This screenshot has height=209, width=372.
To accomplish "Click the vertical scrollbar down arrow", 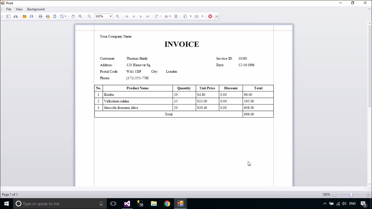I will (370, 184).
